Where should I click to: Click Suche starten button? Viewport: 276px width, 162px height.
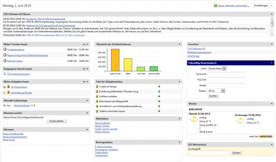57,121
